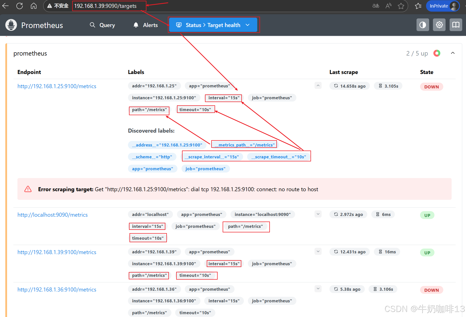Click the 16ms scrape duration badge

click(387, 252)
